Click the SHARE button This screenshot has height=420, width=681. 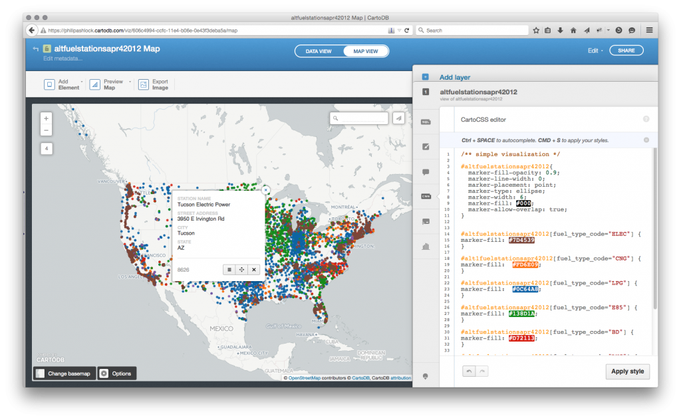626,51
